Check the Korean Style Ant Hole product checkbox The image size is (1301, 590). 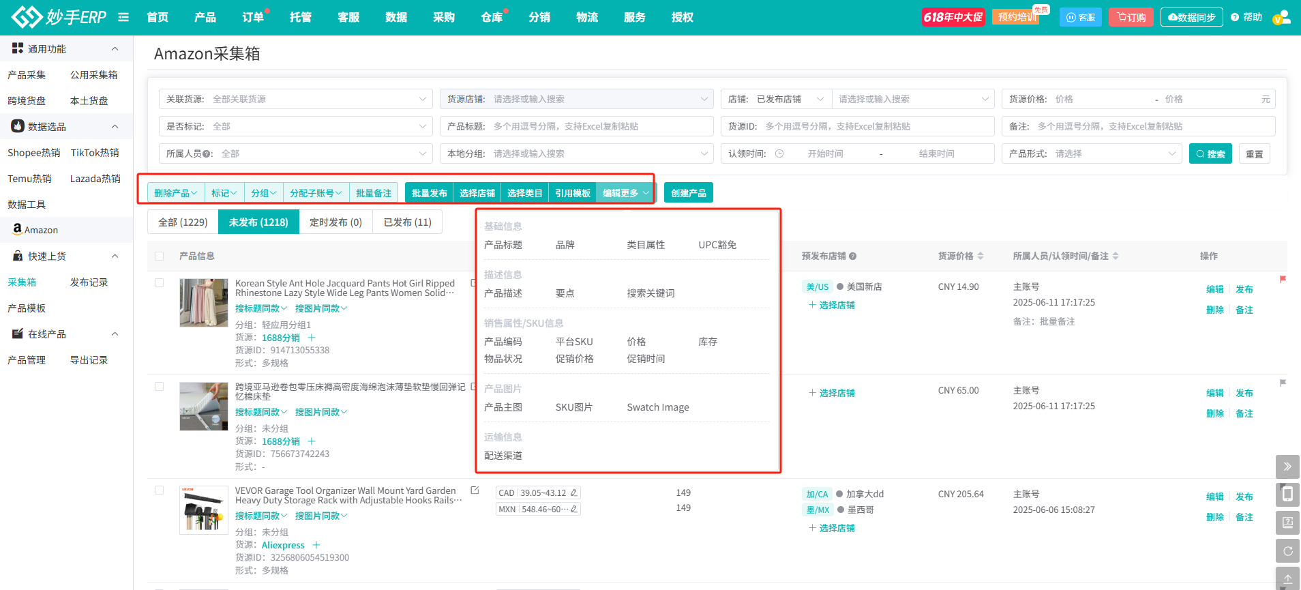point(160,283)
